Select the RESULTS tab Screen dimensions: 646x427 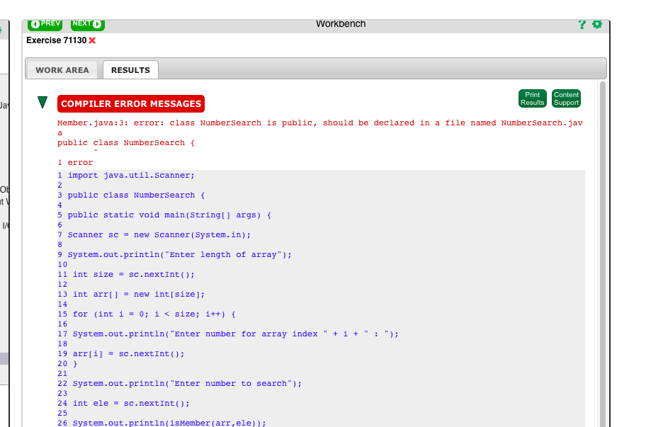130,69
